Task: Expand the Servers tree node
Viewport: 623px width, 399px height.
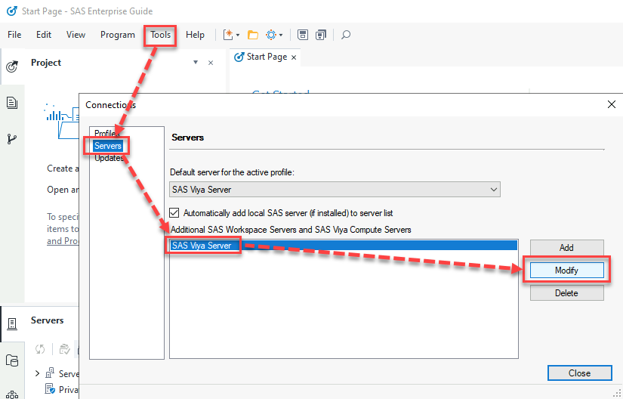Action: [x=37, y=373]
